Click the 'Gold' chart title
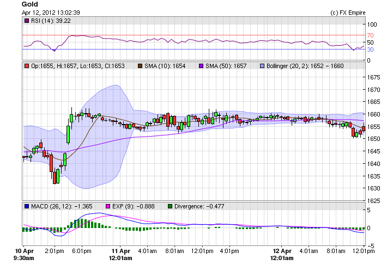The height and width of the screenshot is (265, 387). coord(29,4)
